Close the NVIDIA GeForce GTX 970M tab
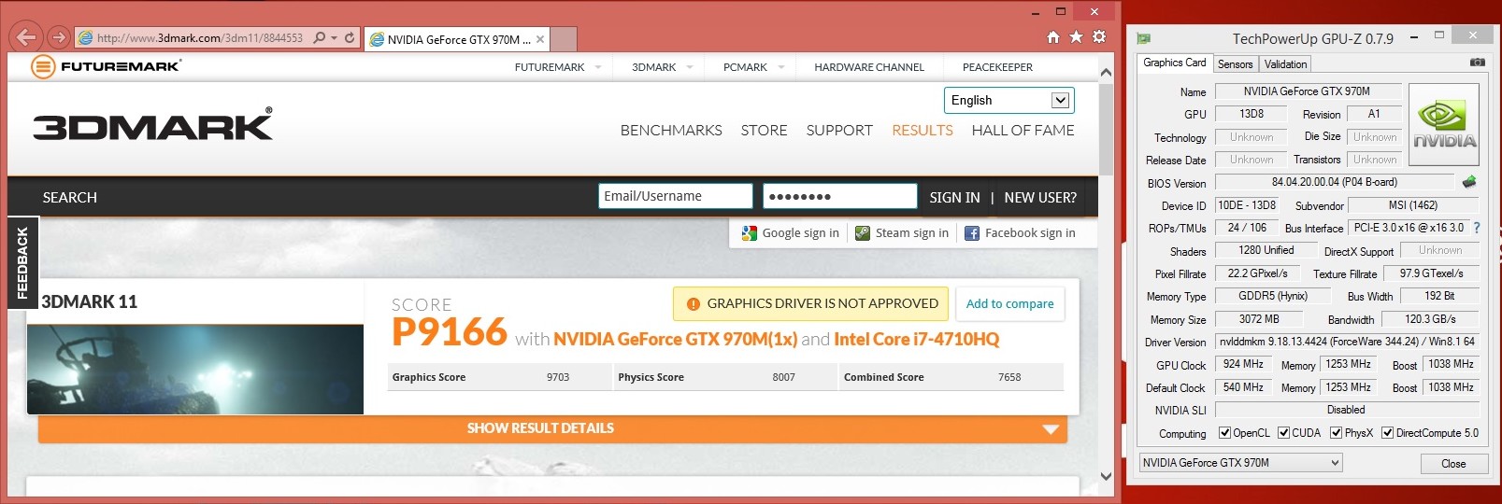The image size is (1502, 504). [x=540, y=39]
